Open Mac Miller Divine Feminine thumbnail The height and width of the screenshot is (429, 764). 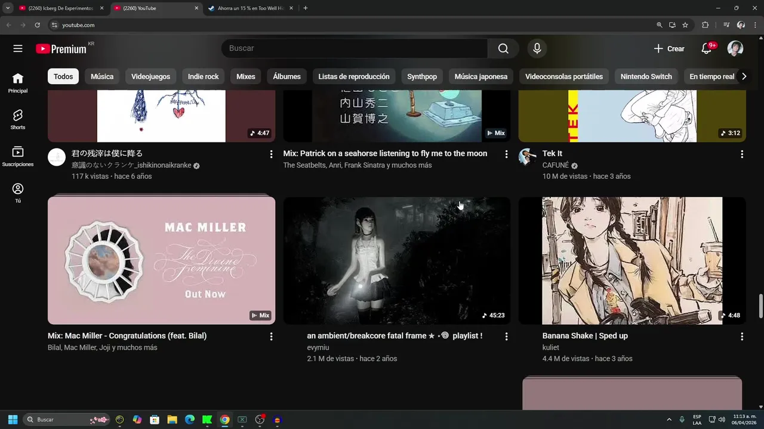161,260
